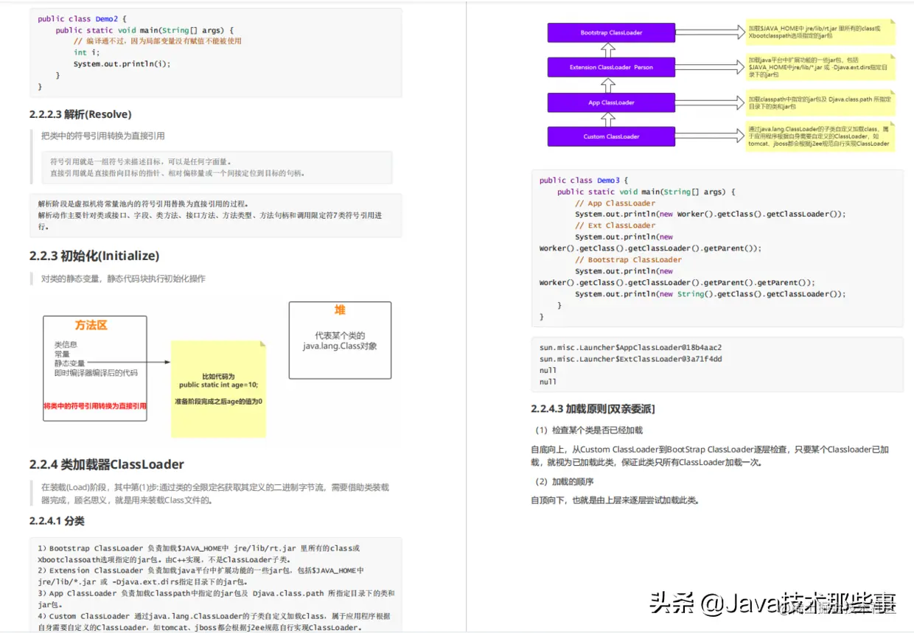
Task: Click "静态变量" in the 方法区 box
Action: tap(69, 363)
